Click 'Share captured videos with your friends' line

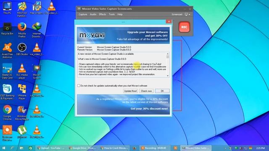(120, 64)
